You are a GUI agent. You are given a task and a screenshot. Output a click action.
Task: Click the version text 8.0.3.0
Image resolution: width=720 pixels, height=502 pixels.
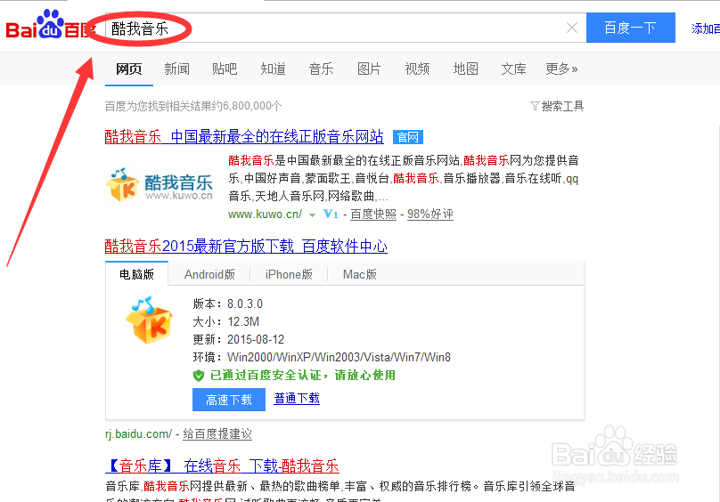click(x=245, y=304)
